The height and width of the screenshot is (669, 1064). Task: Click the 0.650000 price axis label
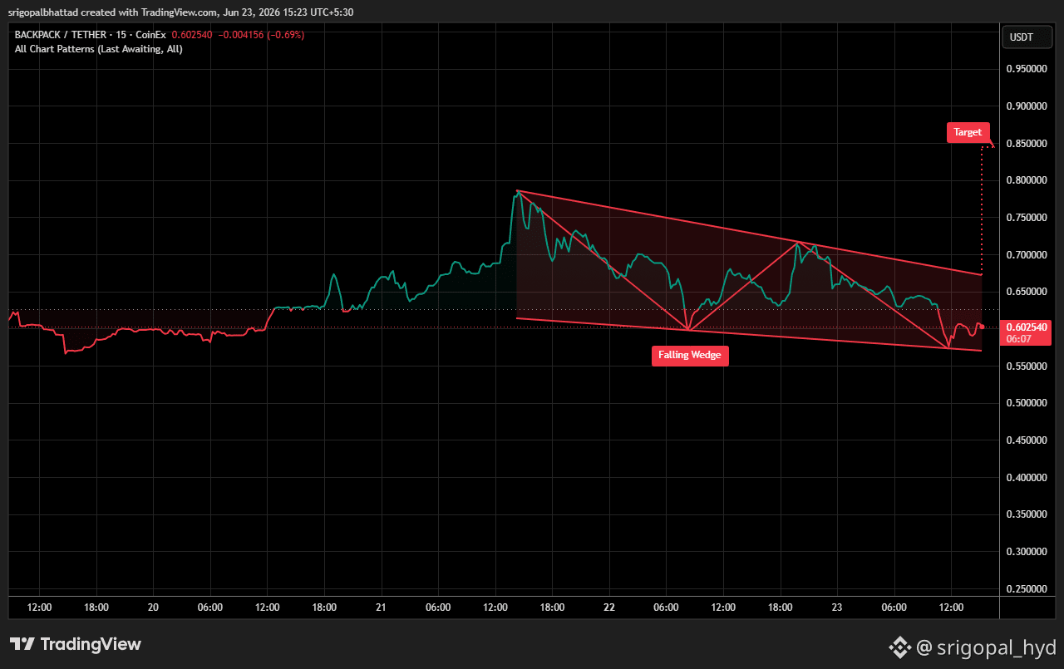tap(1027, 292)
